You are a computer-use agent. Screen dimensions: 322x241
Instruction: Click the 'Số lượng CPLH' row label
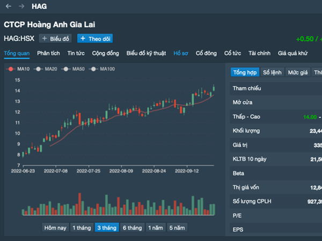click(252, 201)
